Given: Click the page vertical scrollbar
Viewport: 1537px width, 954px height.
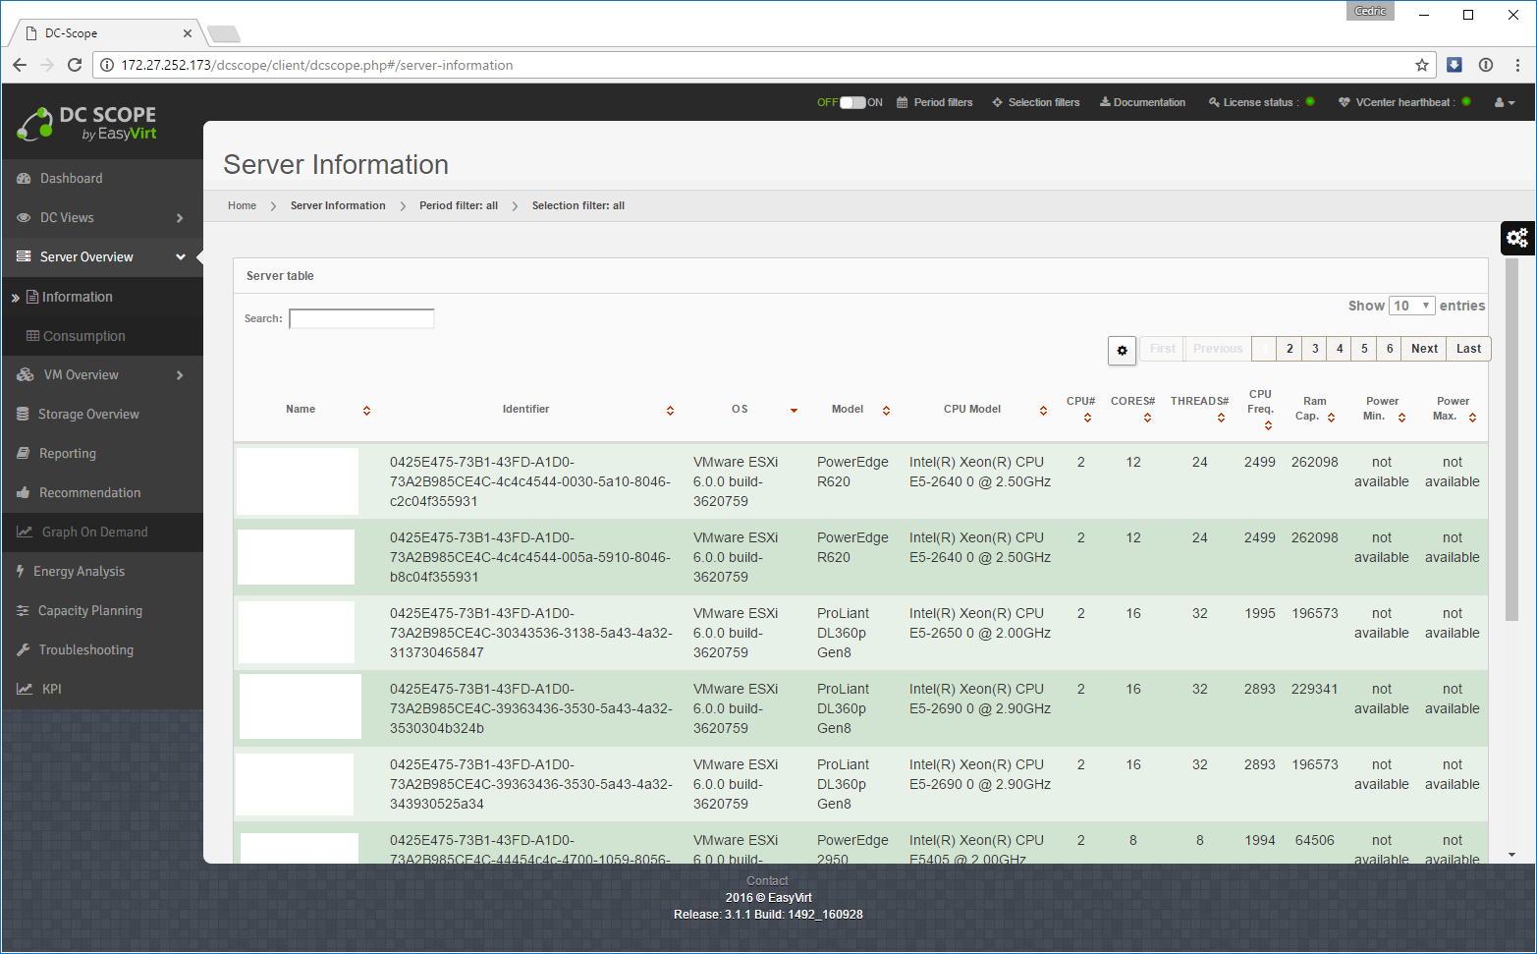Looking at the screenshot, I should 1511,442.
